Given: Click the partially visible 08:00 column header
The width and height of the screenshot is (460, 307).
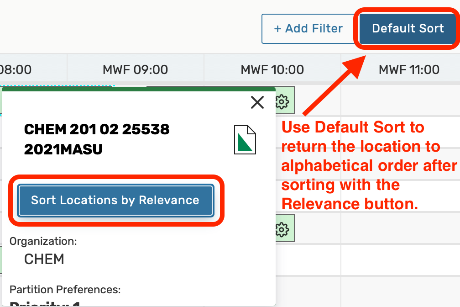Looking at the screenshot, I should coord(16,69).
